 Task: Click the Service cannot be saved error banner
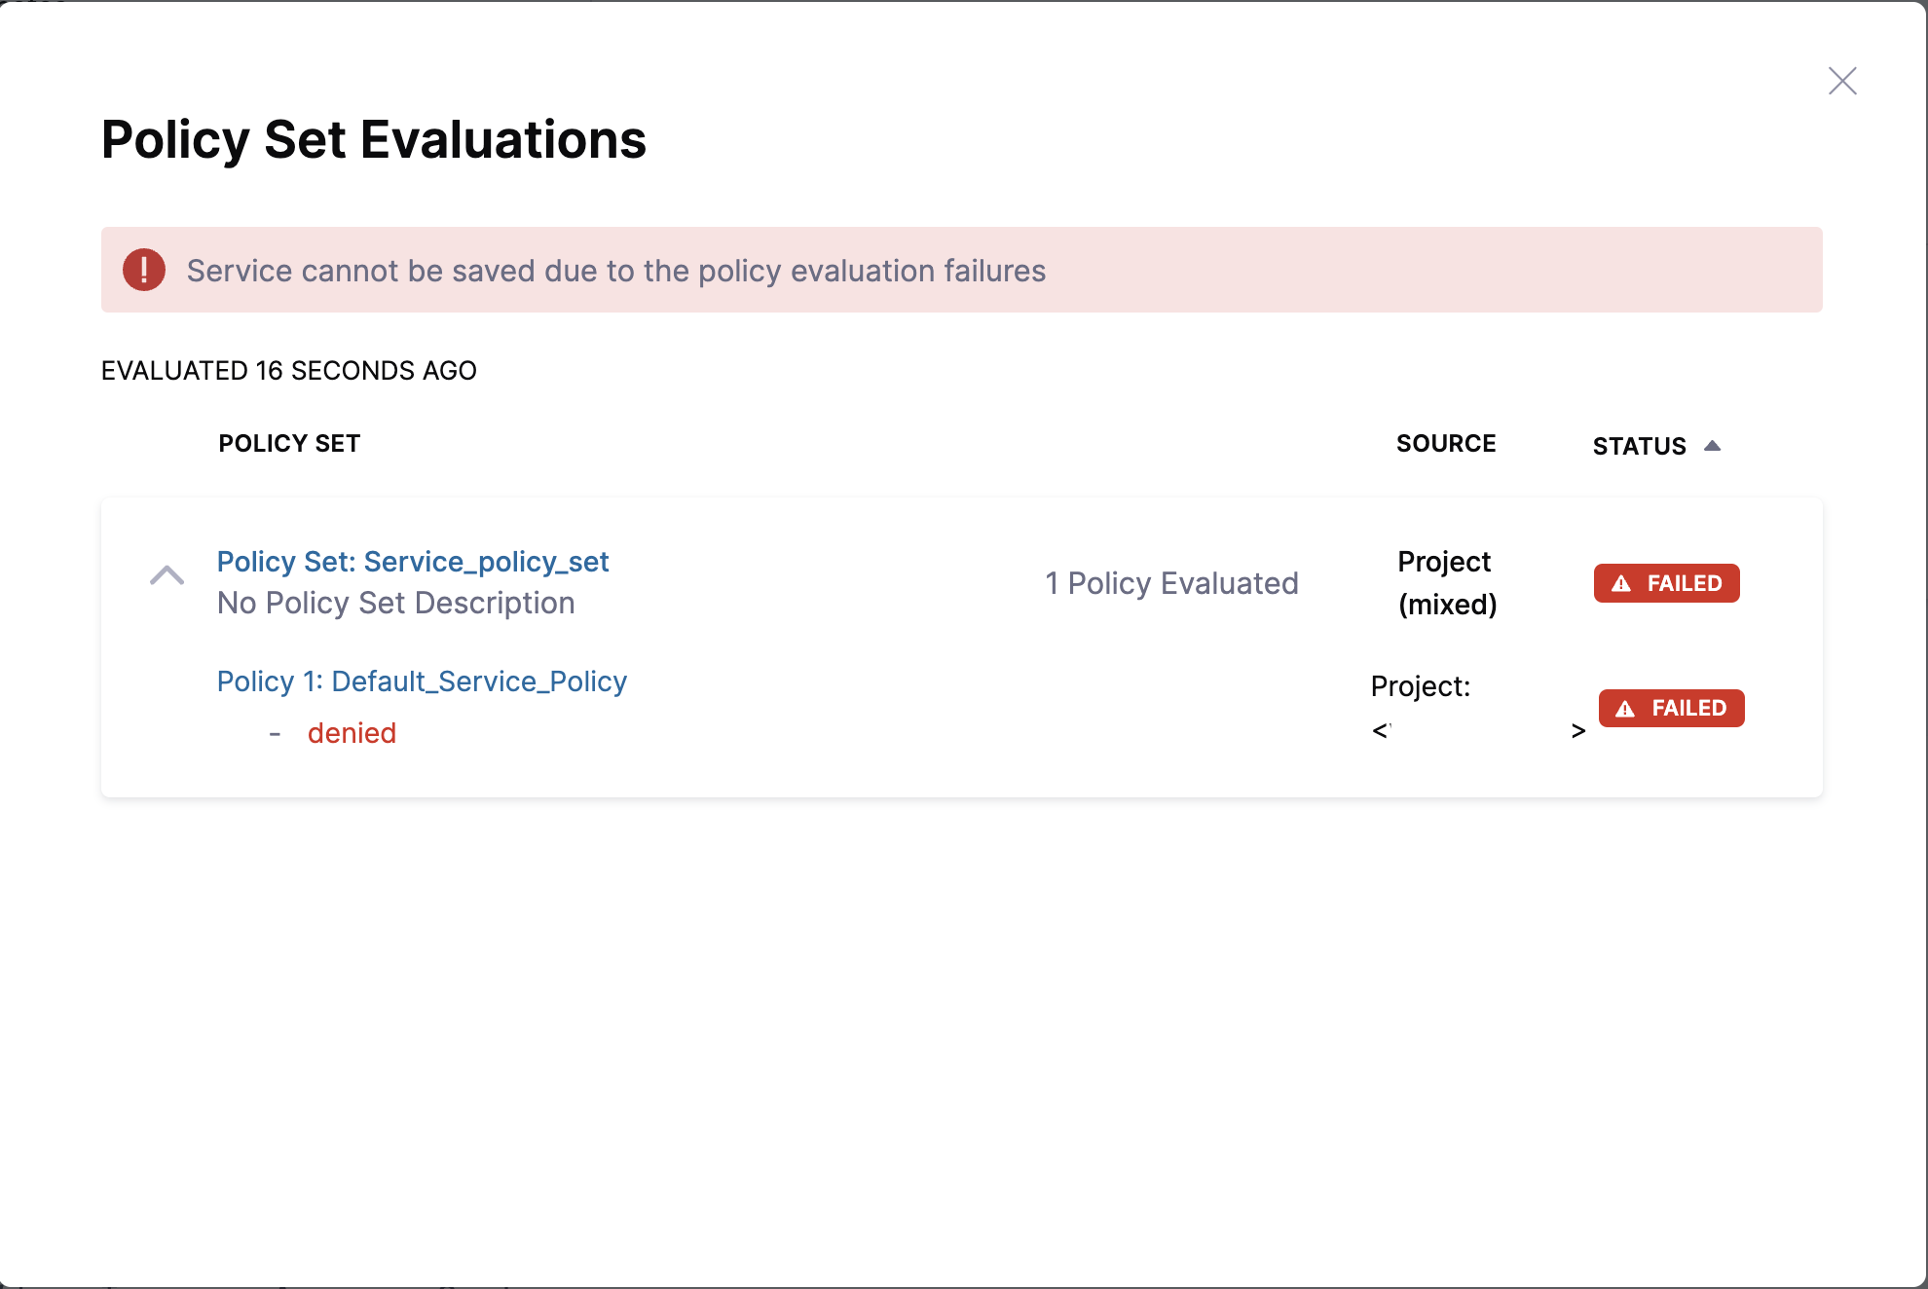pos(617,271)
